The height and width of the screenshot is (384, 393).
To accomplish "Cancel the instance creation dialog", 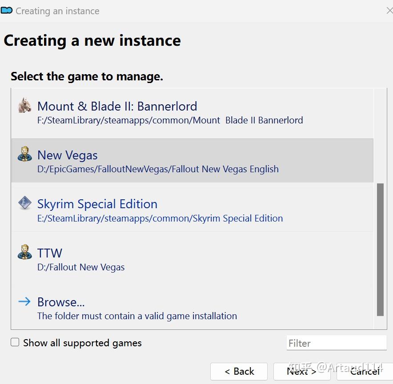I will tap(365, 372).
